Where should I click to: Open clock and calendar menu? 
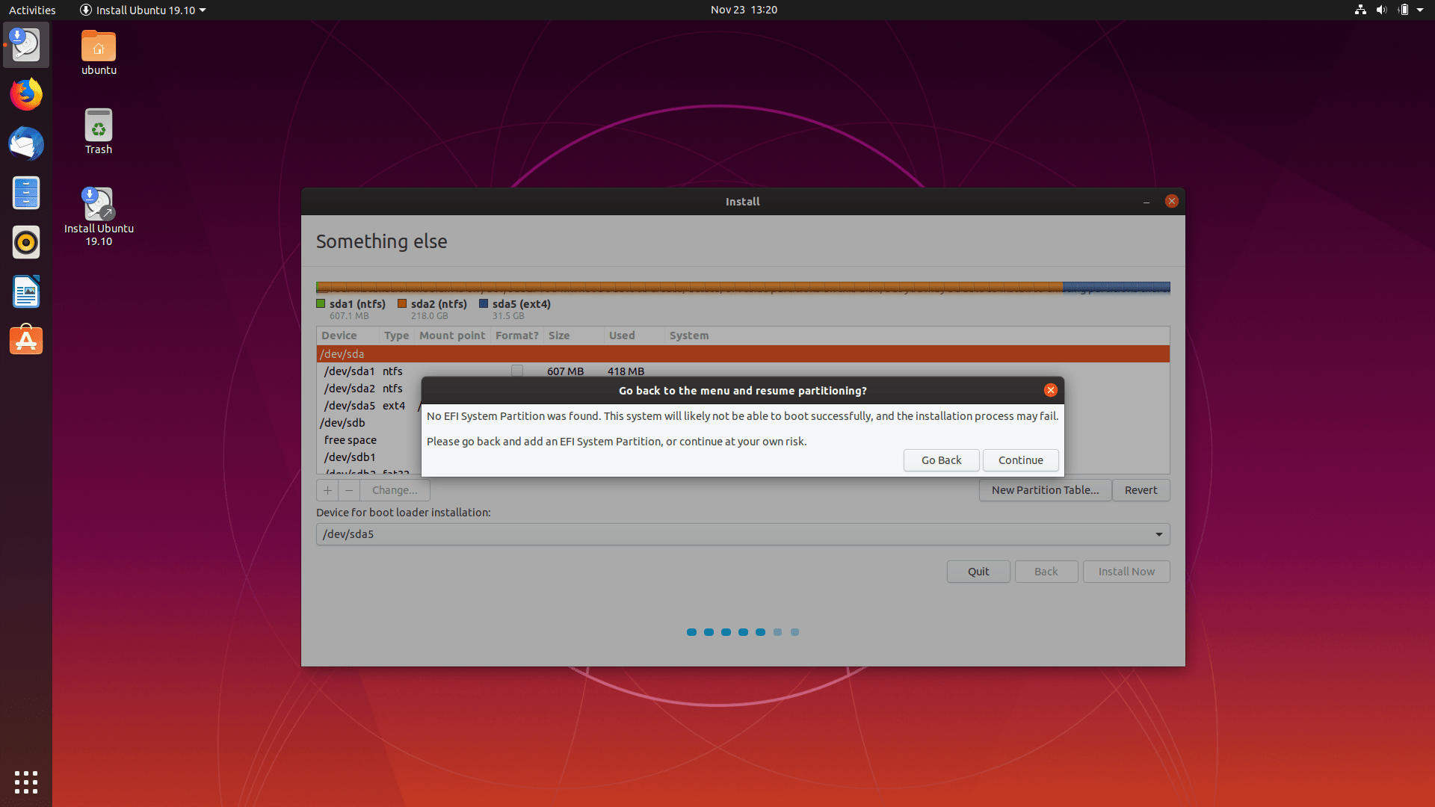[743, 10]
